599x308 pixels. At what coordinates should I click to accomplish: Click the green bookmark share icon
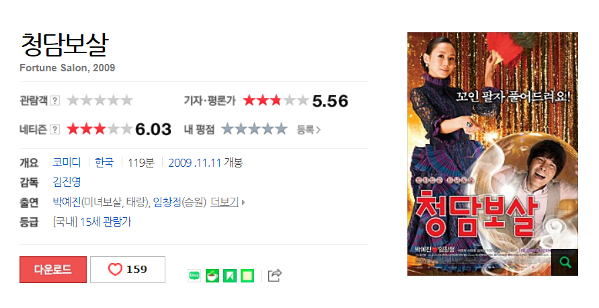click(x=230, y=276)
